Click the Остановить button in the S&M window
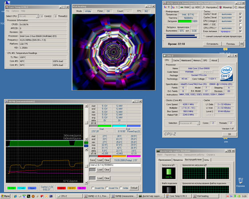The height and width of the screenshot is (199, 249). 213,44
